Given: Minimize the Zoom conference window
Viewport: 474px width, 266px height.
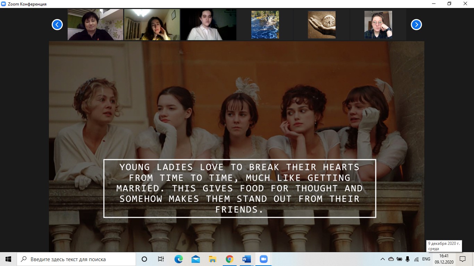Looking at the screenshot, I should point(433,3).
